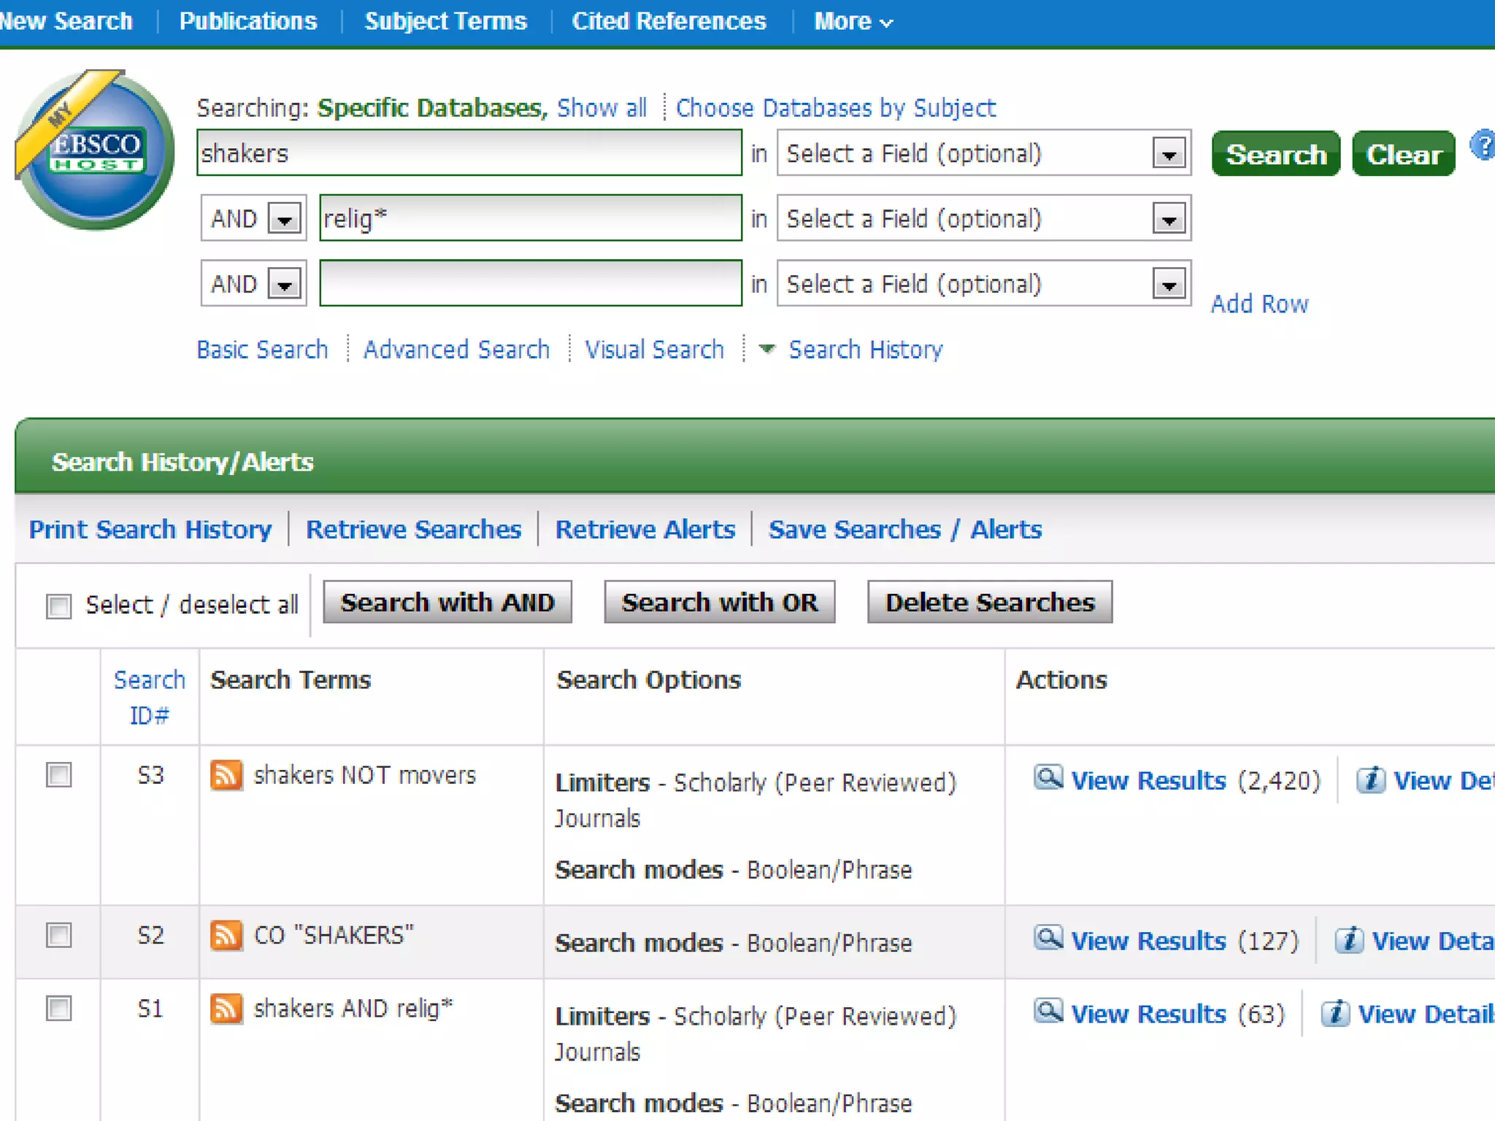This screenshot has width=1495, height=1121.
Task: Expand the More menu in top bar
Action: 852,22
